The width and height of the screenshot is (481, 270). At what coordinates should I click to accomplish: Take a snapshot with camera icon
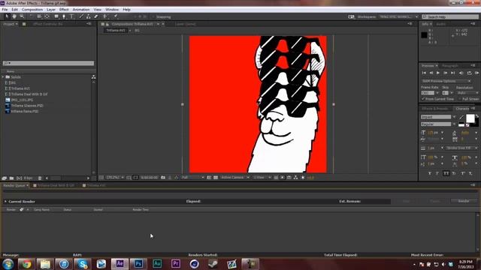click(x=163, y=178)
